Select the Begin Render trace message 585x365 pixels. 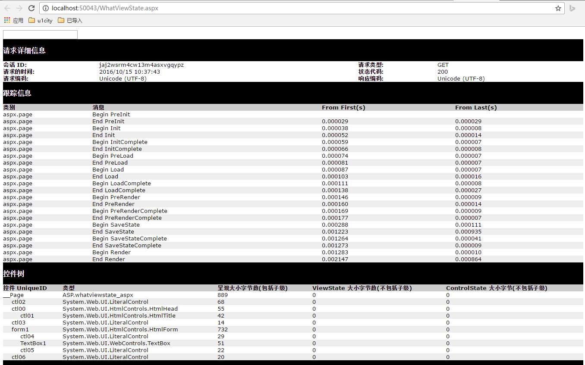click(x=111, y=252)
